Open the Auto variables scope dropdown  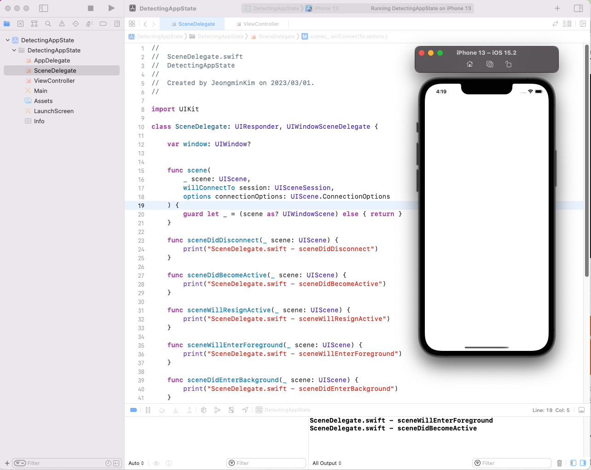point(136,463)
